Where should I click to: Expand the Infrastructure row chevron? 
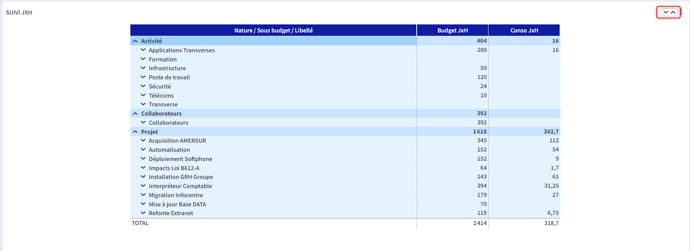pos(143,68)
